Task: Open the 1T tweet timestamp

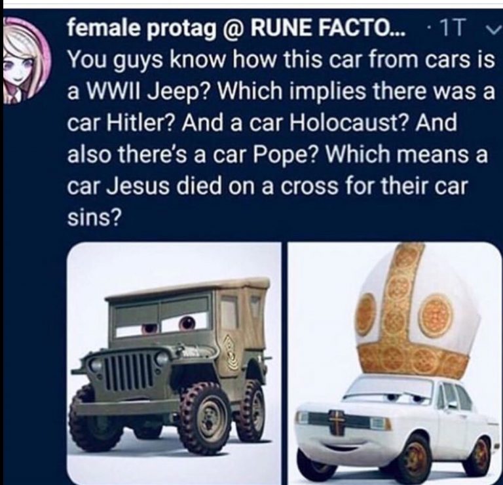Action: tap(453, 29)
